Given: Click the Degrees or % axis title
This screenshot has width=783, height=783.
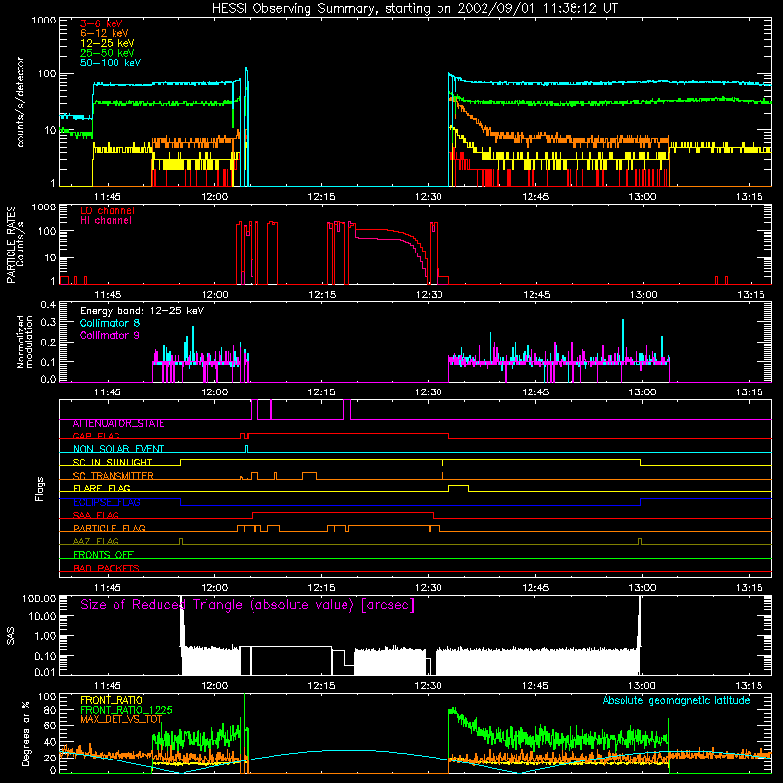Looking at the screenshot, I should point(25,733).
